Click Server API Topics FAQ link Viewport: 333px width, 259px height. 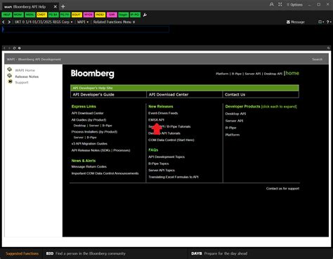tap(162, 171)
